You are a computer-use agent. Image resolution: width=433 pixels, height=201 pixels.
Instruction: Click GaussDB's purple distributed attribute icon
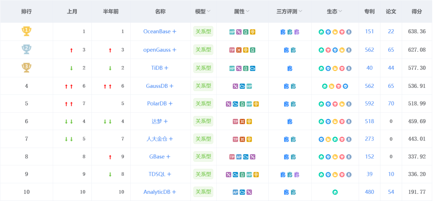click(235, 86)
